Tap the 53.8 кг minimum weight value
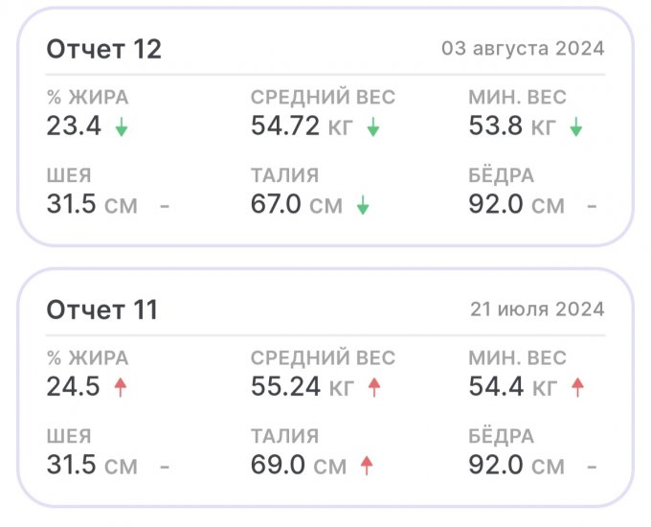 click(x=512, y=126)
